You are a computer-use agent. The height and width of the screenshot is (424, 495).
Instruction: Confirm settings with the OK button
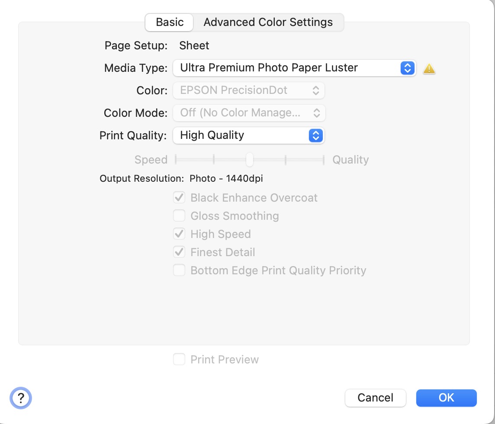coord(446,398)
